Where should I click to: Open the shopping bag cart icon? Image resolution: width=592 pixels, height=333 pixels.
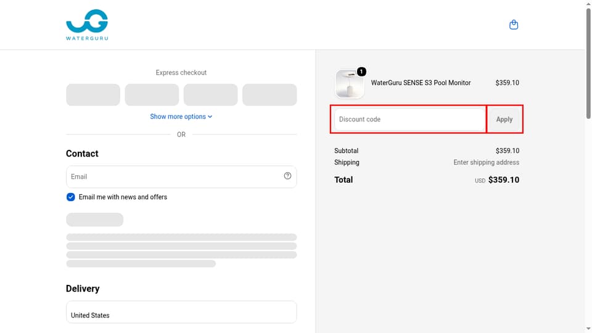tap(514, 25)
